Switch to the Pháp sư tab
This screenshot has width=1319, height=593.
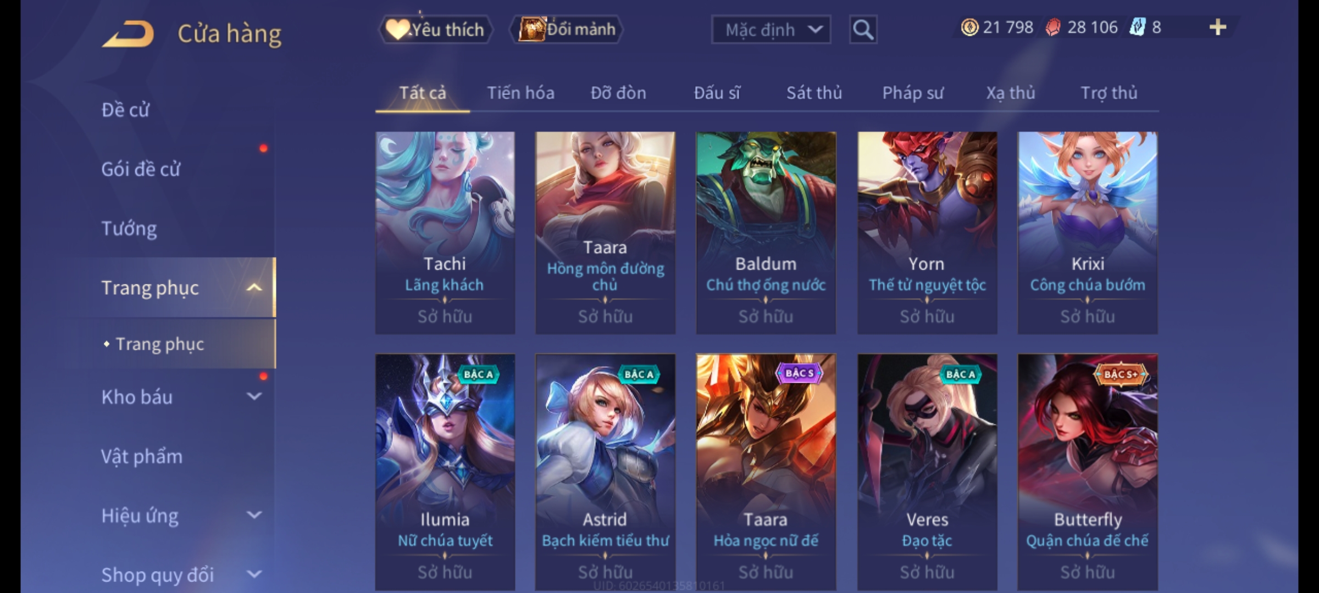(x=913, y=93)
